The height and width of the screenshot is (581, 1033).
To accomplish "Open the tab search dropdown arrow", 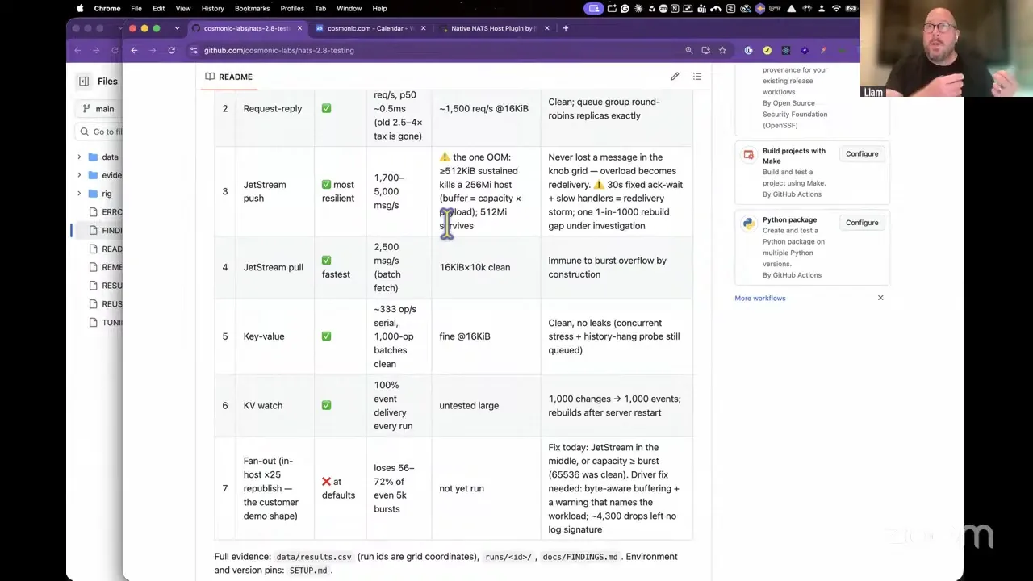I will [x=177, y=28].
